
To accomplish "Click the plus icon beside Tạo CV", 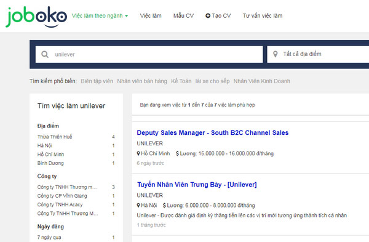I will [208, 16].
